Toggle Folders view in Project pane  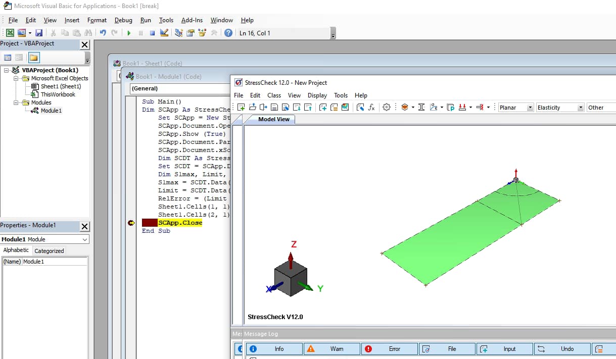coord(33,58)
